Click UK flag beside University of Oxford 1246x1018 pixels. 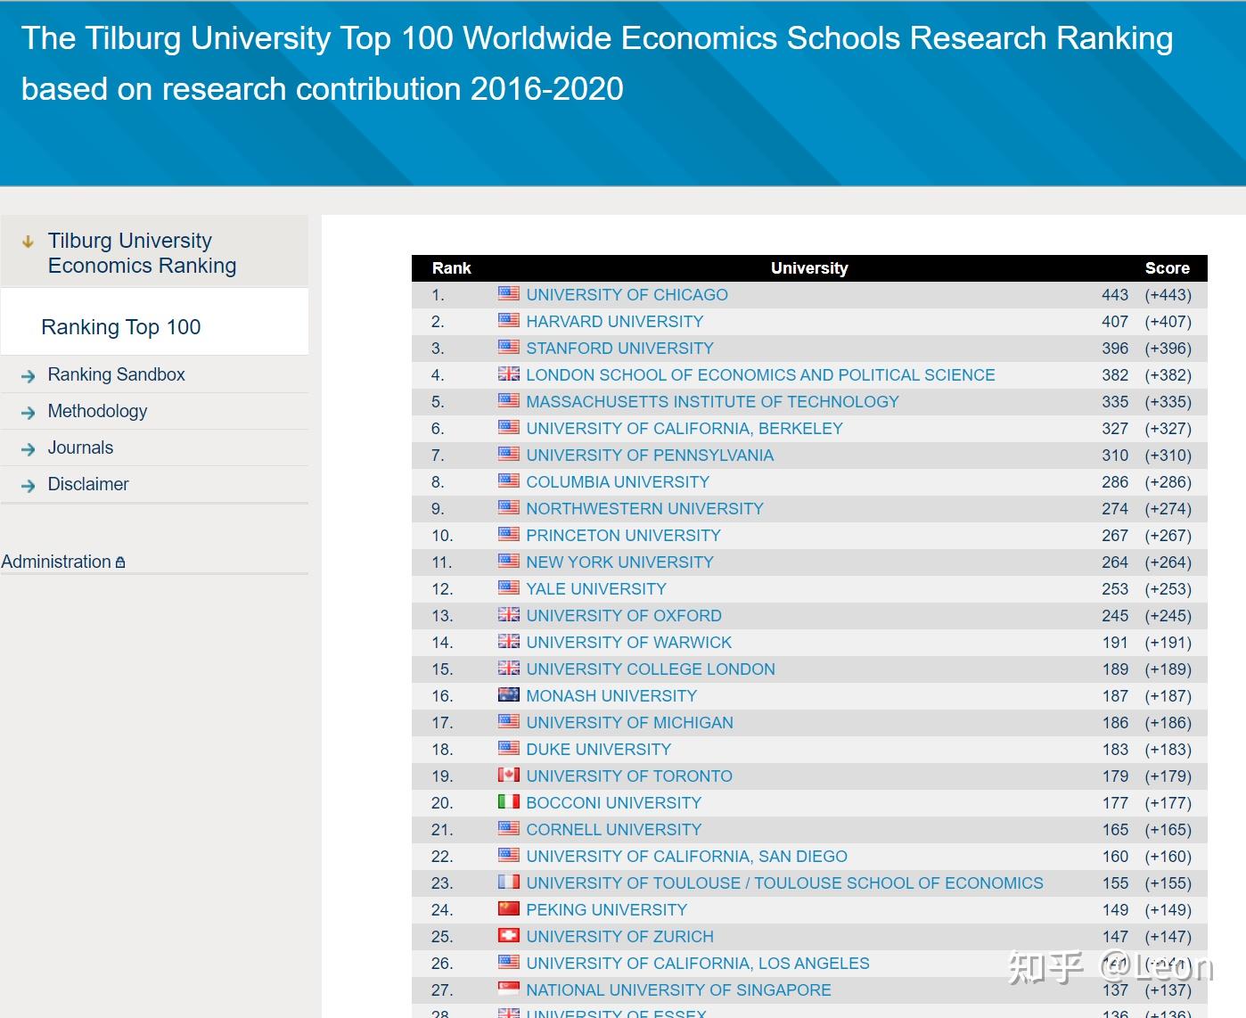[509, 614]
